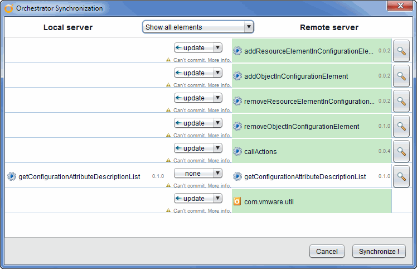The width and height of the screenshot is (417, 269).
Task: Select the remote removeObjectInConfigurationElement item
Action: pyautogui.click(x=302, y=127)
